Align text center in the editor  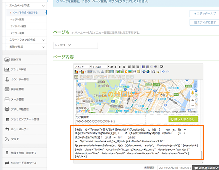coord(134,66)
